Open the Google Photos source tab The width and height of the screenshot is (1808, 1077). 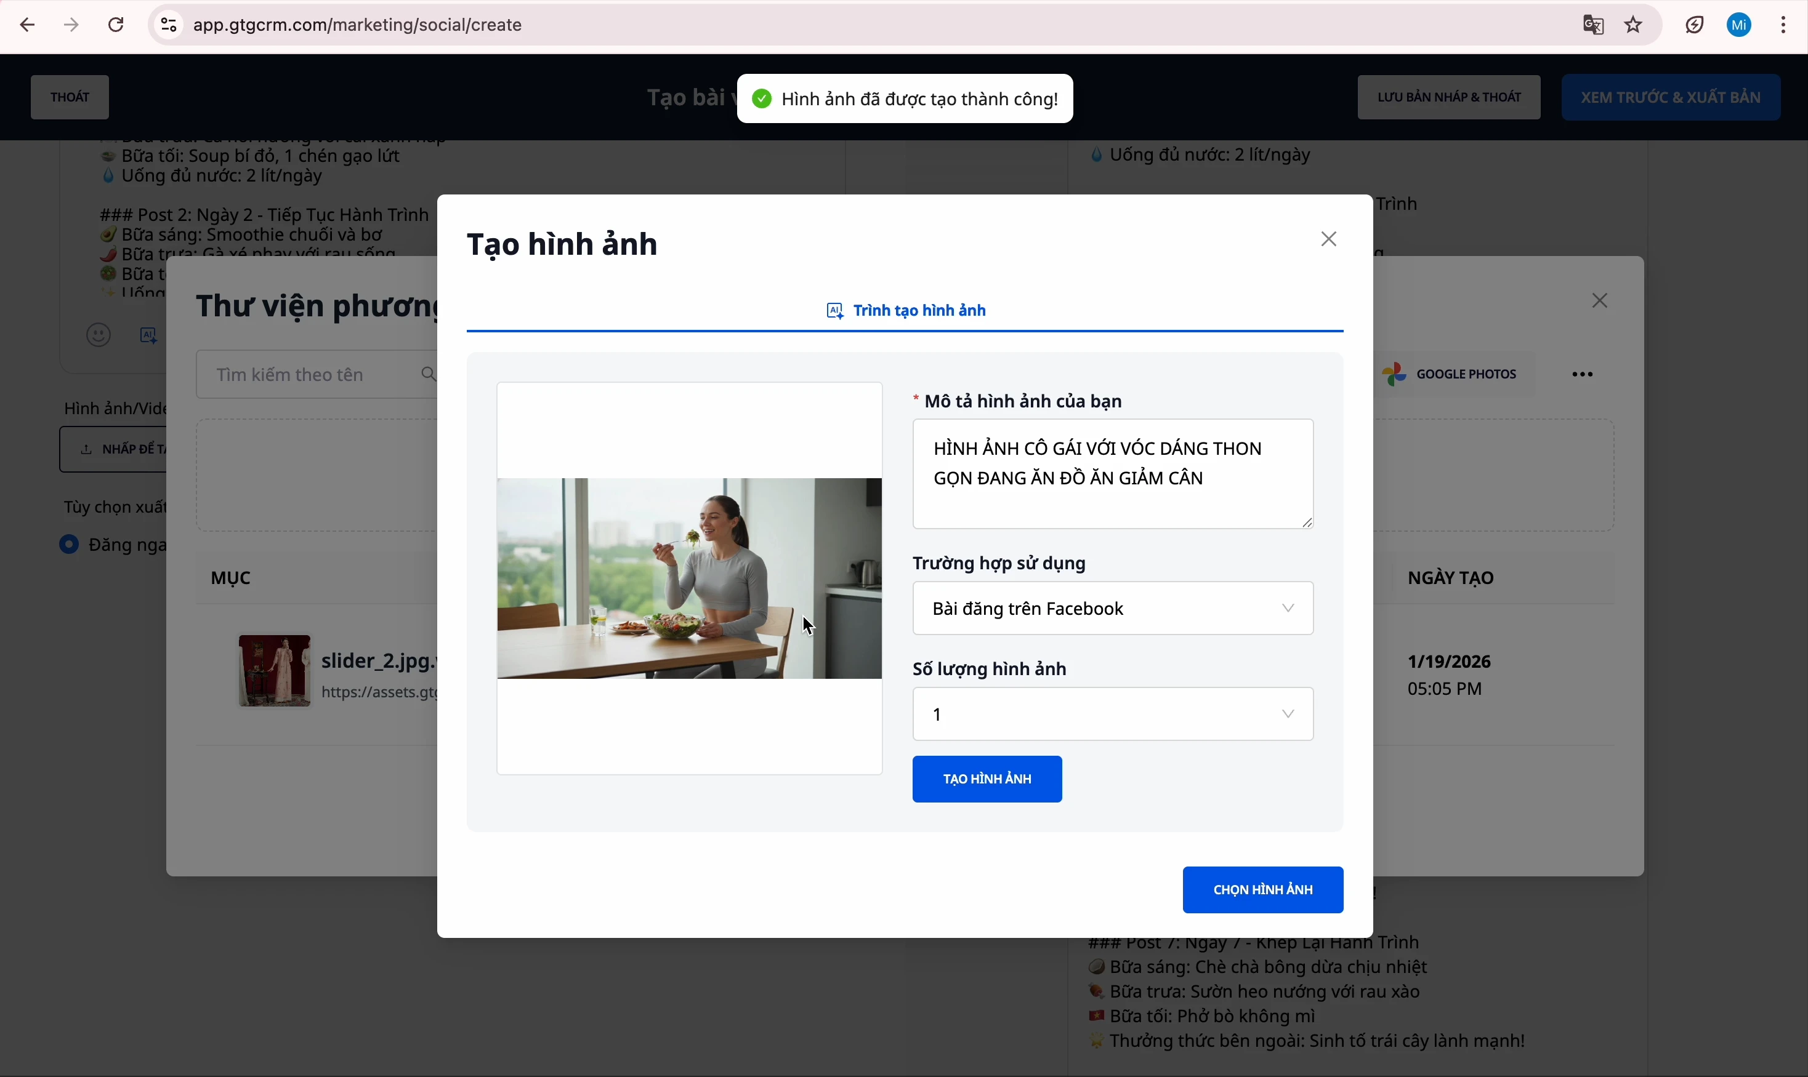(1451, 374)
